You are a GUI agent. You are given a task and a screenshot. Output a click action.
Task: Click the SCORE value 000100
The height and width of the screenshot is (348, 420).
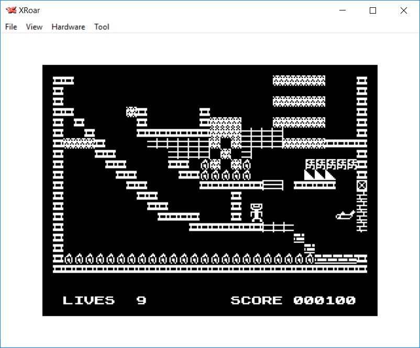click(324, 300)
